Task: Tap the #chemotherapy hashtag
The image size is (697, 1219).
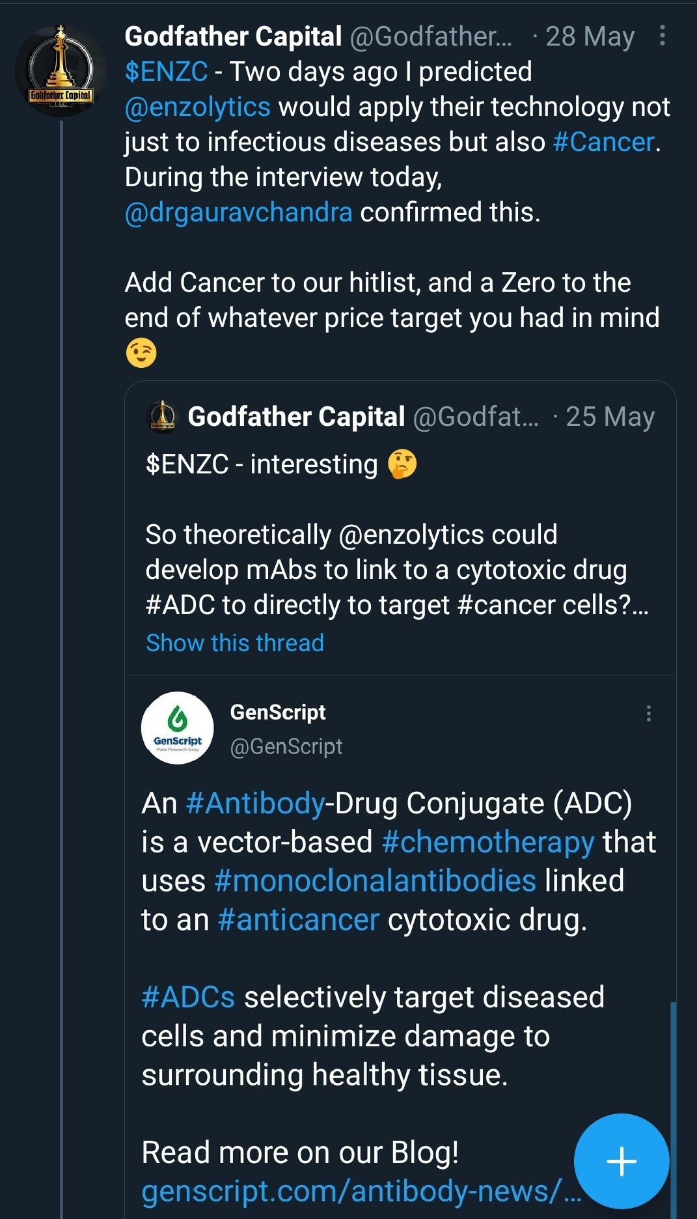Action: (488, 842)
